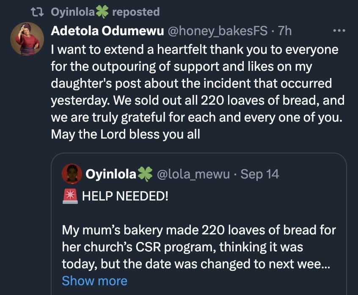Click the 'HELP NEEDED!' heading text
This screenshot has width=358, height=295.
(x=125, y=197)
